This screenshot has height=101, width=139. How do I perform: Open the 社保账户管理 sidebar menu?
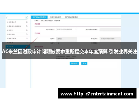point(18,39)
